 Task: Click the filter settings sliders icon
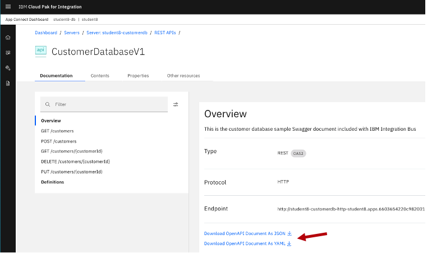tap(176, 104)
